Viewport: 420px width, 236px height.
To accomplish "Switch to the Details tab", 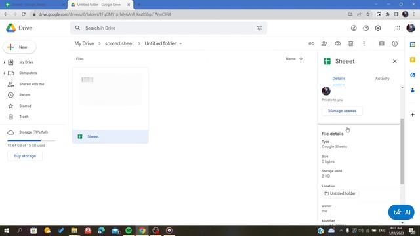I will point(339,79).
